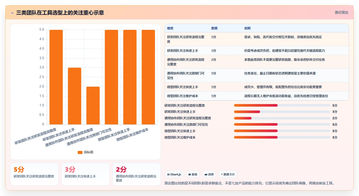
Task: Click 2分 at the end of a progress bar
Action: tap(335, 118)
